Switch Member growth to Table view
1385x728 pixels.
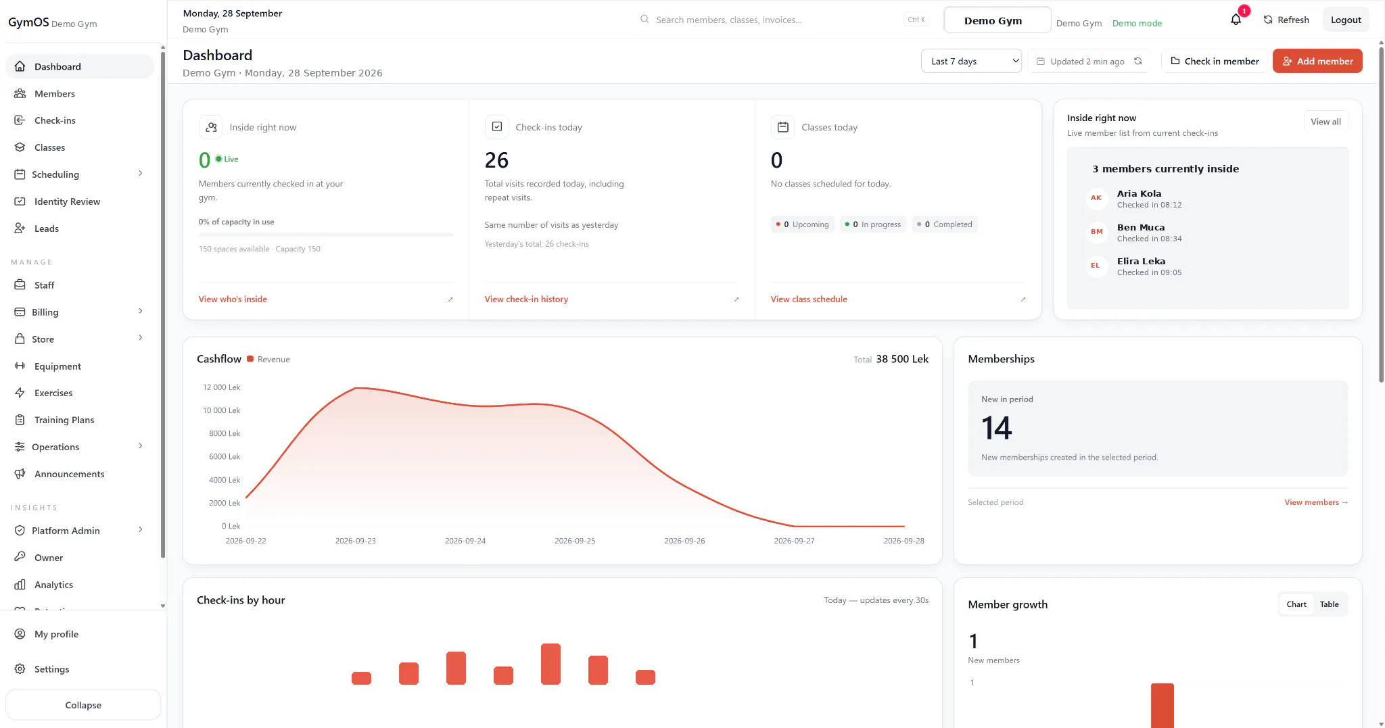point(1329,604)
